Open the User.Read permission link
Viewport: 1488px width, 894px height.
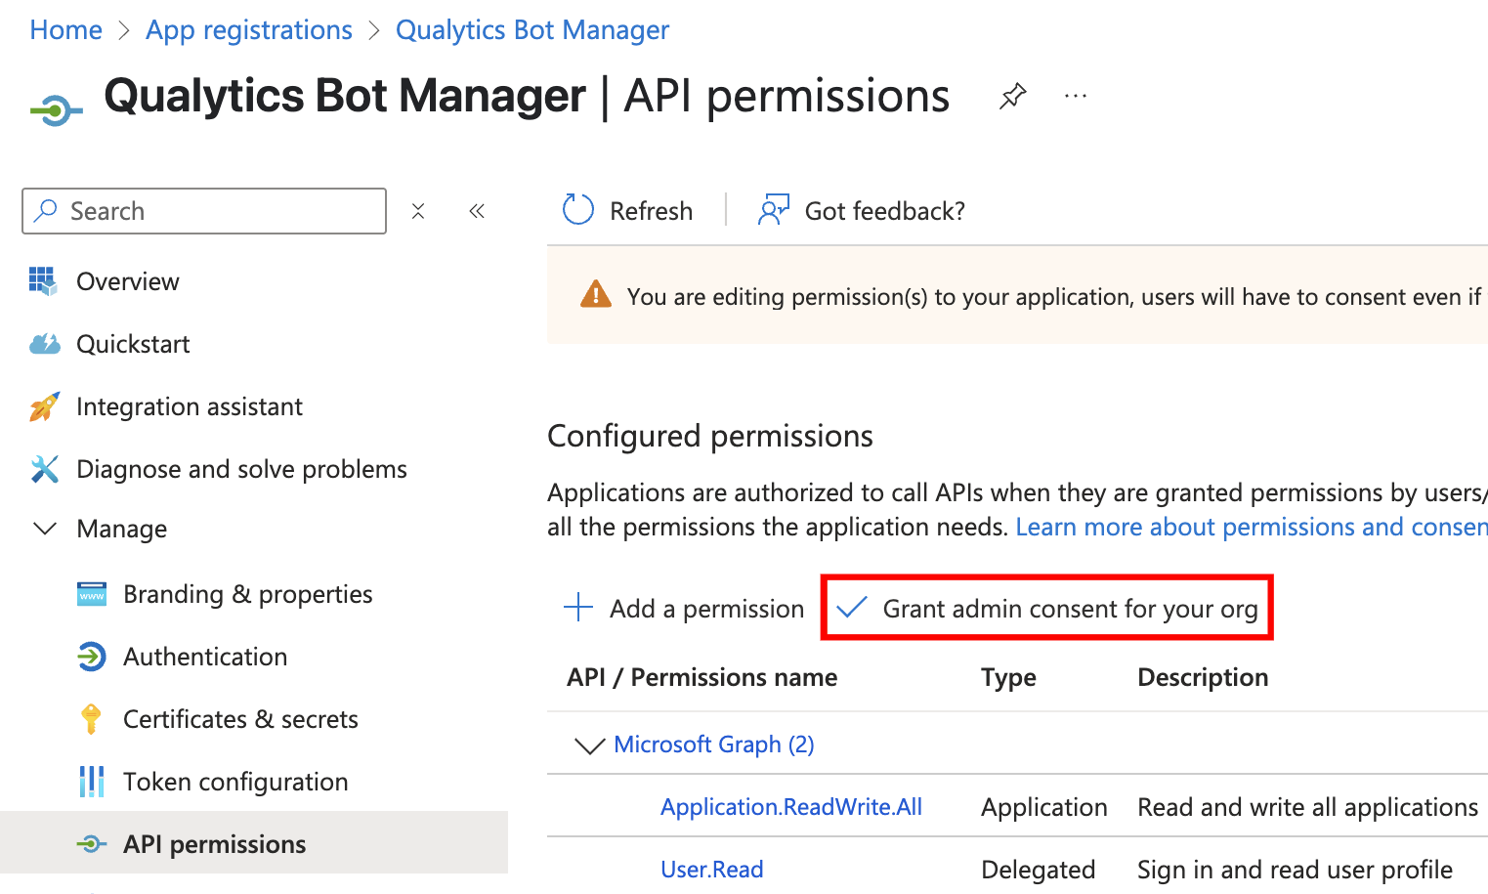point(712,870)
